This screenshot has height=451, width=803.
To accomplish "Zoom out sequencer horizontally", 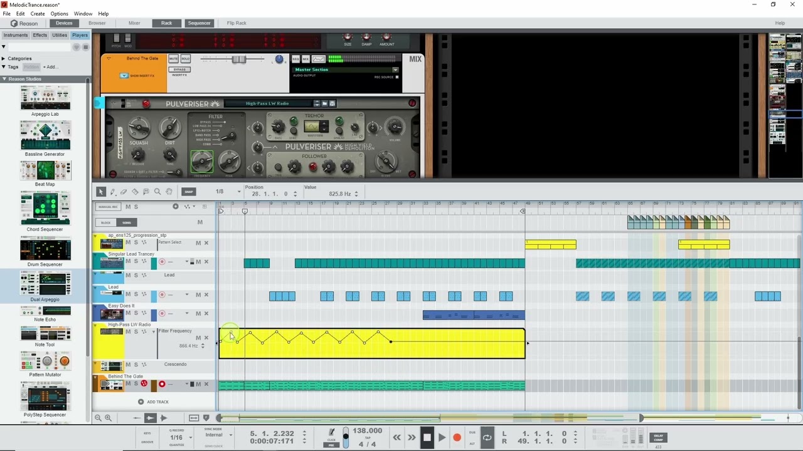I will click(98, 418).
